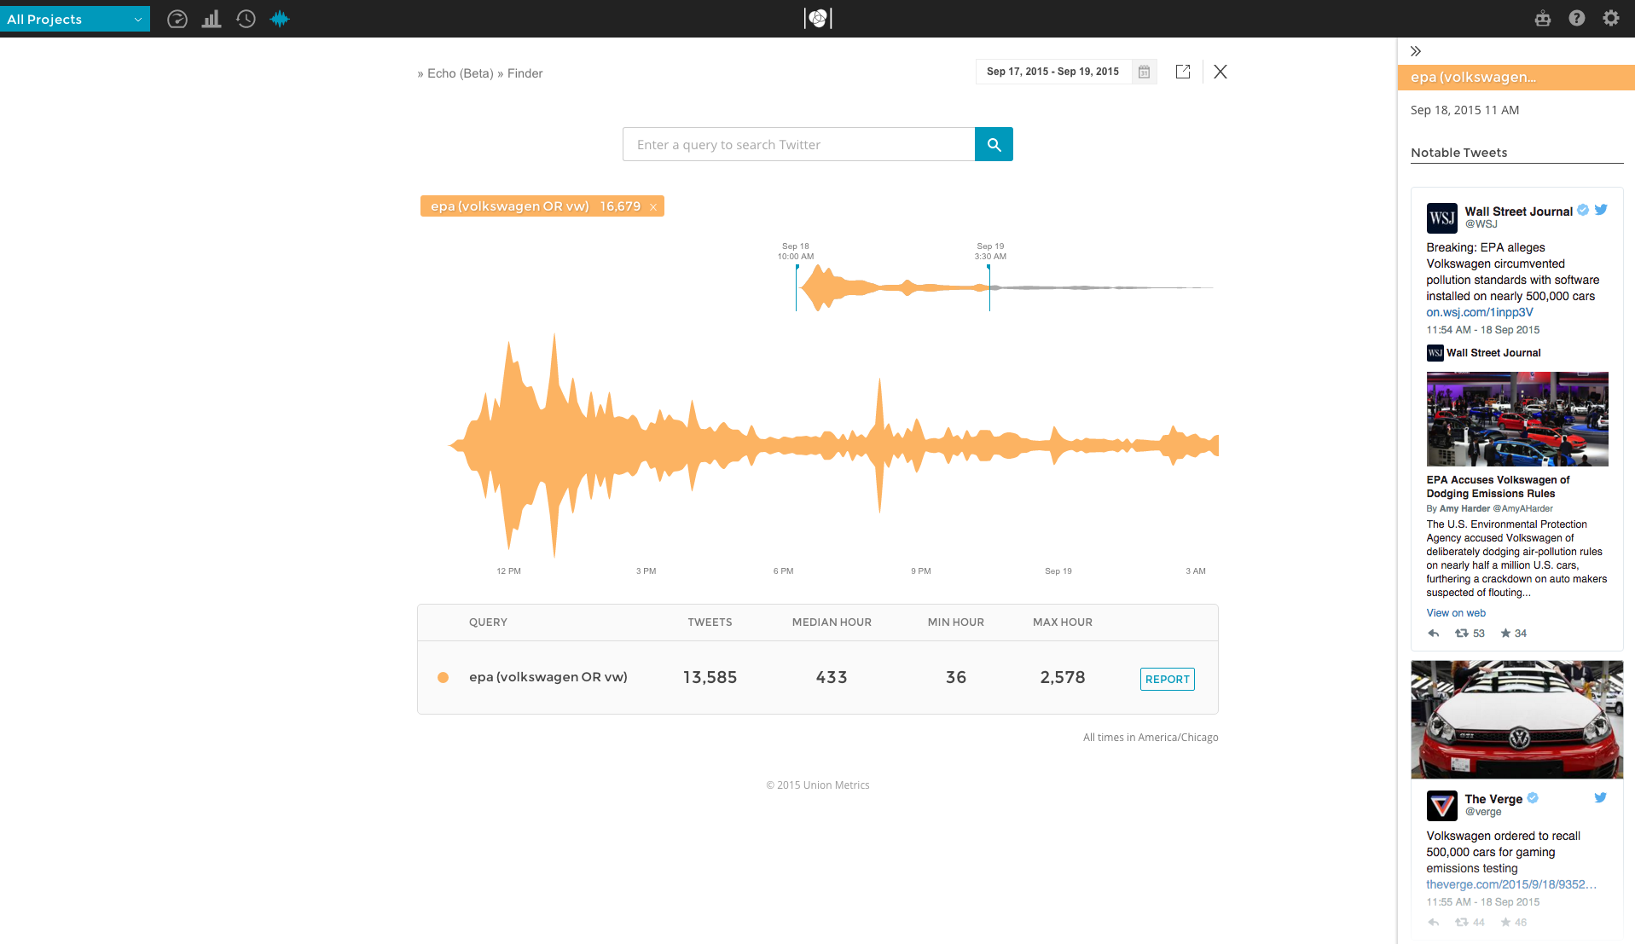This screenshot has height=944, width=1635.
Task: Collapse the Notable Tweets side panel
Action: [1416, 51]
